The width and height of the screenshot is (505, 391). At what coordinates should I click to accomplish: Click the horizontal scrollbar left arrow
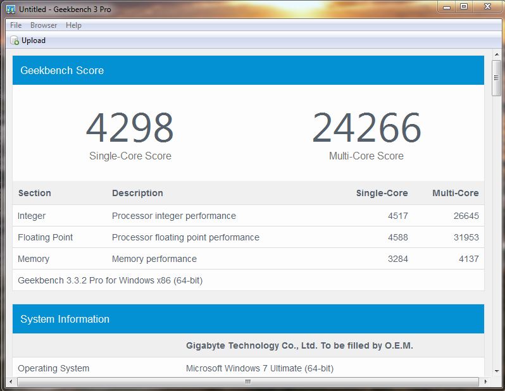pyautogui.click(x=11, y=382)
